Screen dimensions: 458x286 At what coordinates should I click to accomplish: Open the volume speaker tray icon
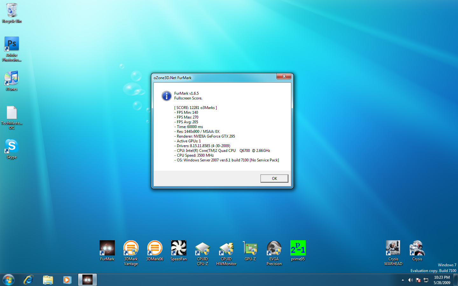coord(410,280)
